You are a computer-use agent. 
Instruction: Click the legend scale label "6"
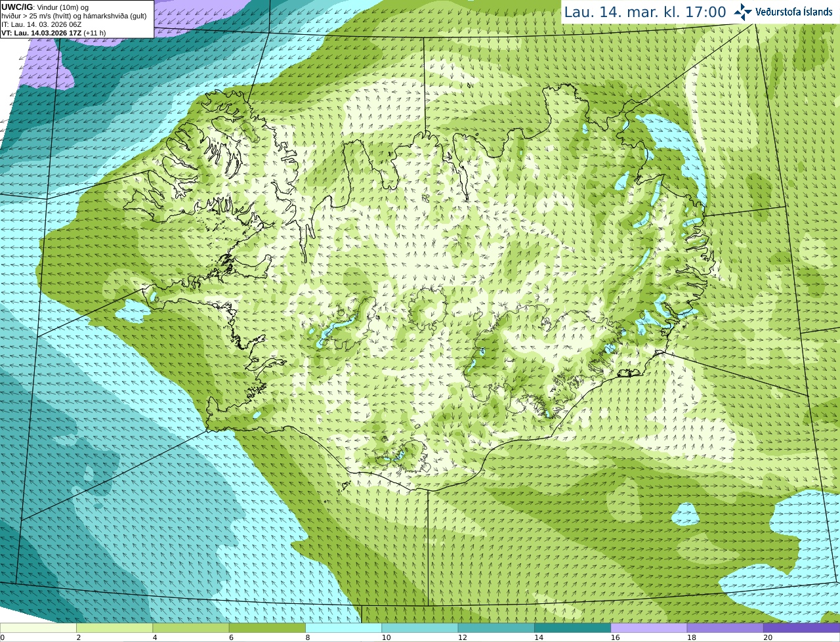[231, 637]
